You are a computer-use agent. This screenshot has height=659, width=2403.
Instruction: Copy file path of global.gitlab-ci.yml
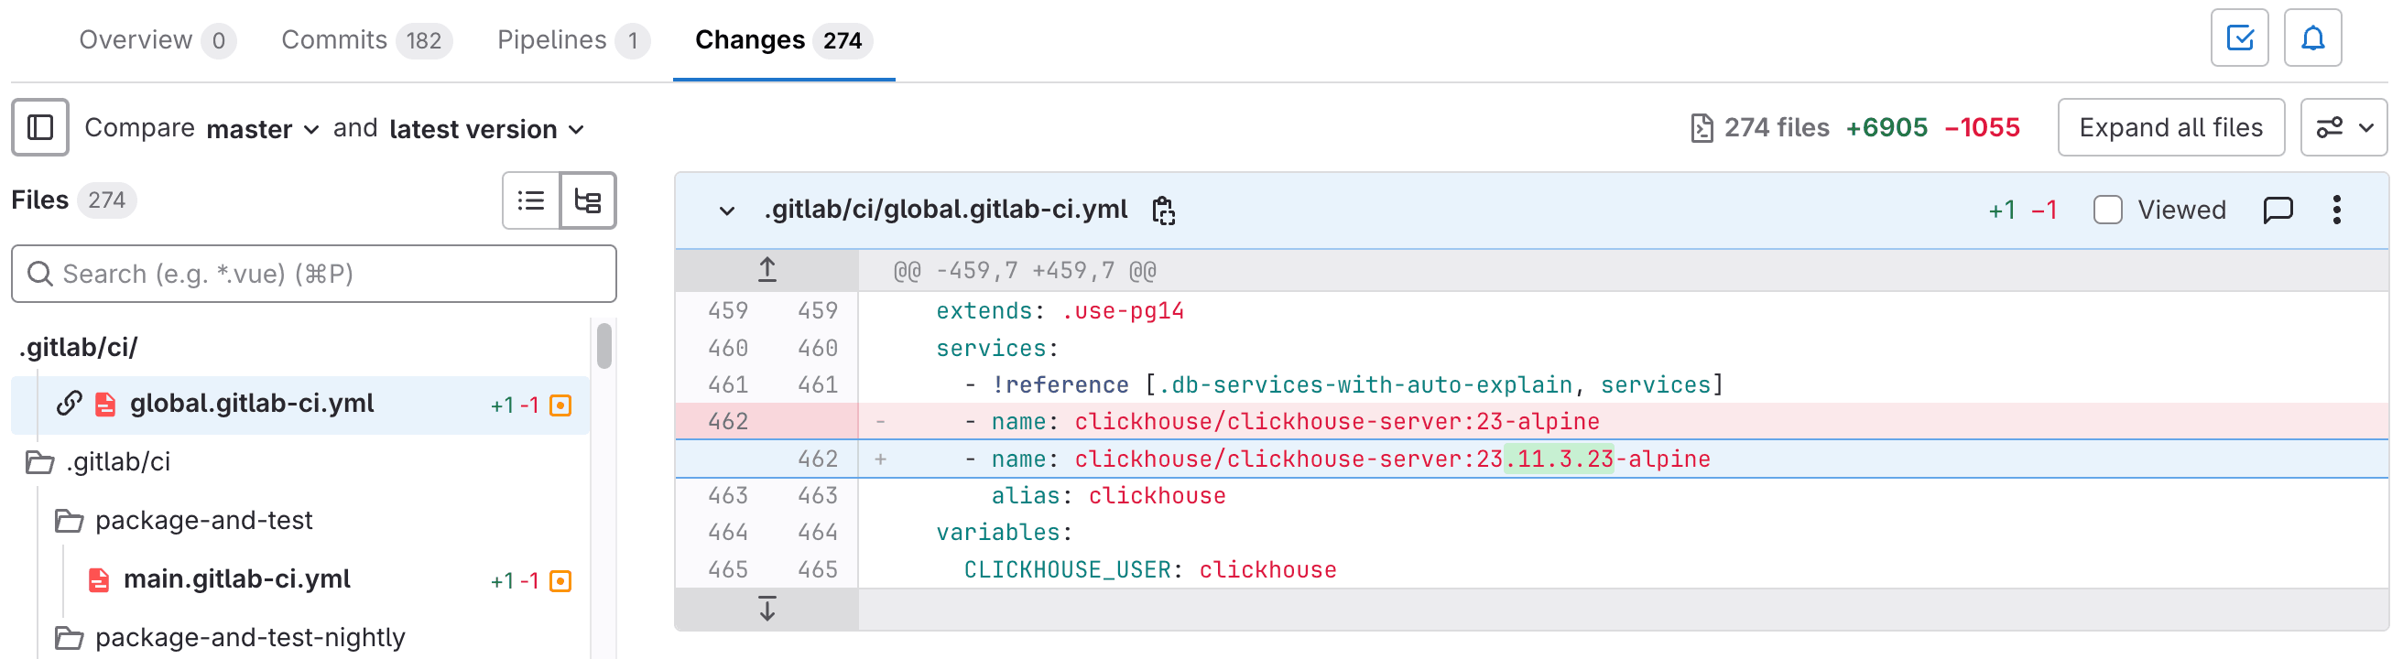[1162, 211]
